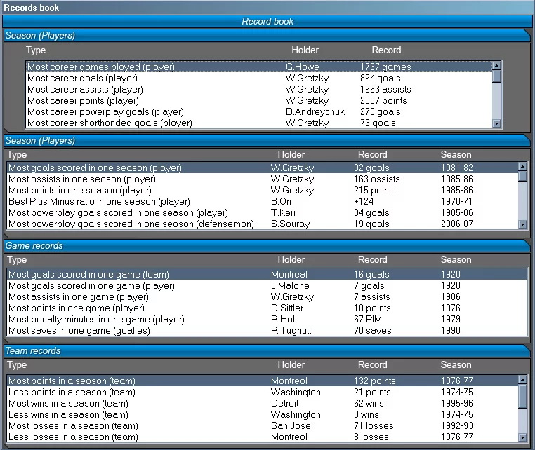Select 'Most career shorthanded goals (player)' row
Viewport: 535px width, 450px height.
[259, 123]
